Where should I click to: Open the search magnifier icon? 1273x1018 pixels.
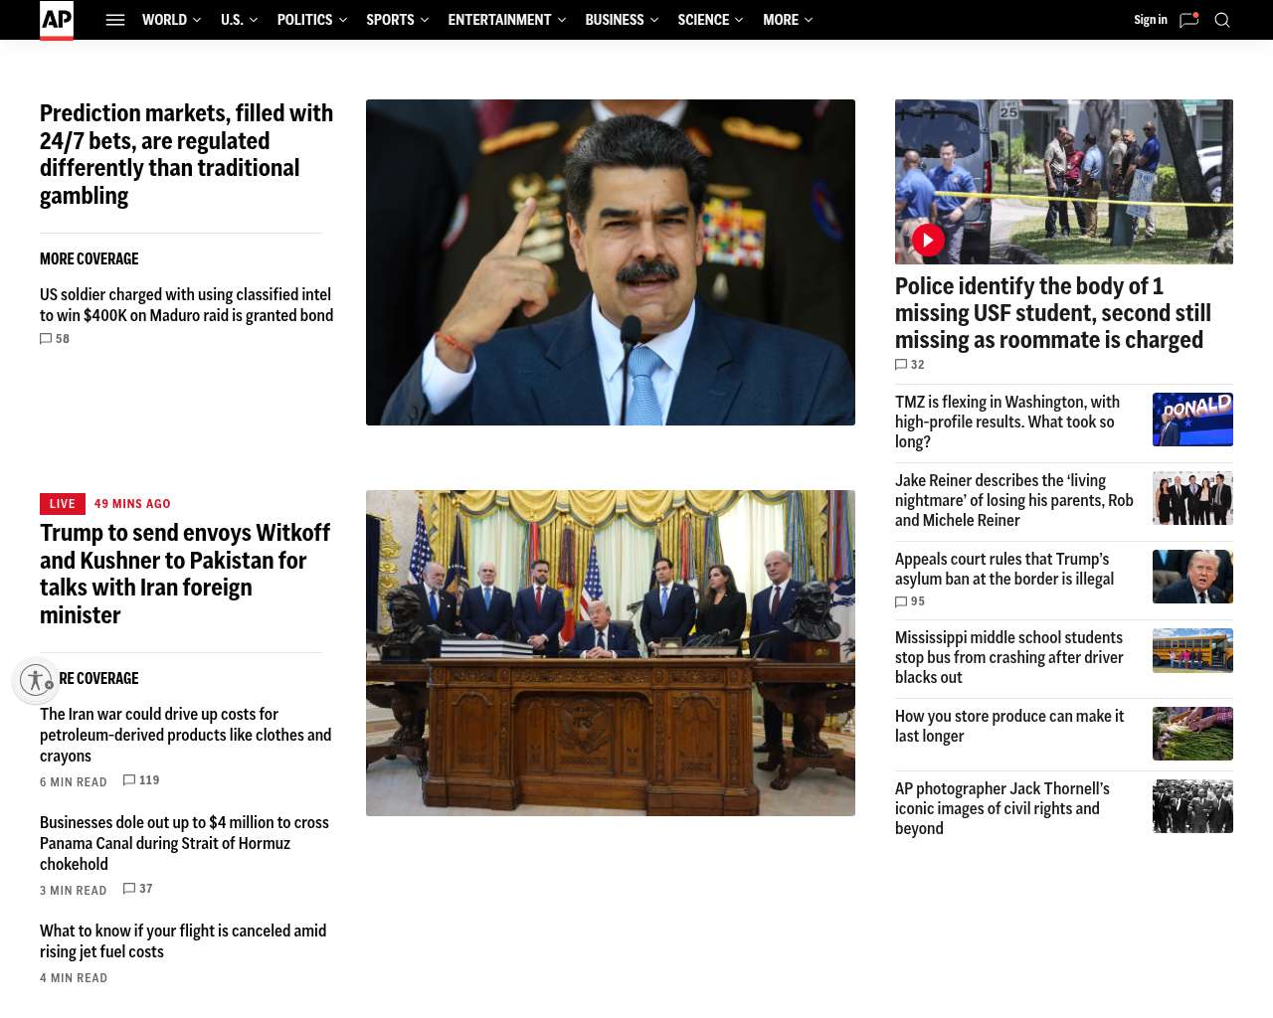pyautogui.click(x=1222, y=20)
